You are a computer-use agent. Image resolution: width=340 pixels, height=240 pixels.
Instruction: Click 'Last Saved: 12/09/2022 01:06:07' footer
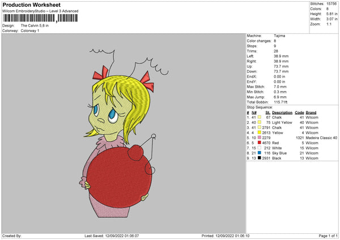coord(112,235)
